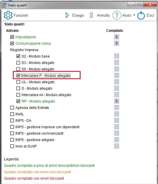Enable the Invio al SUAP checkbox

tap(12, 146)
